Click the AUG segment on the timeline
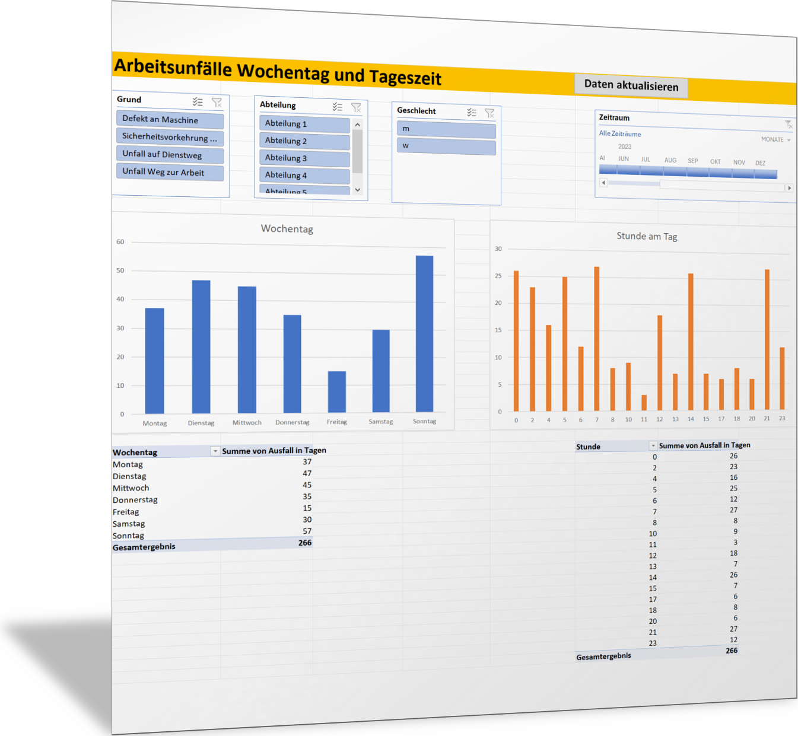The width and height of the screenshot is (798, 736). [675, 172]
